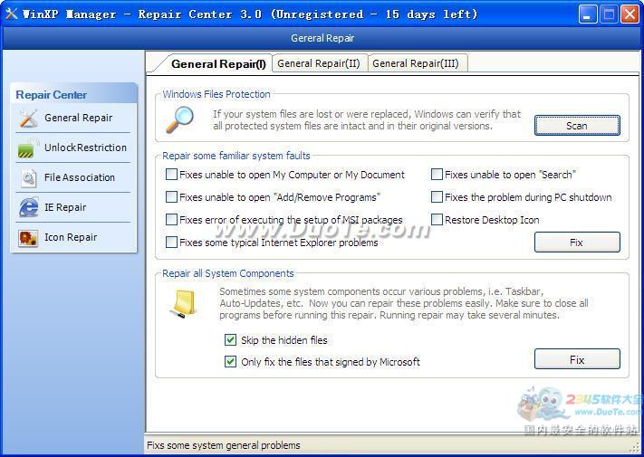Click the Icon Repair flower icon
The width and height of the screenshot is (644, 457).
coord(28,237)
